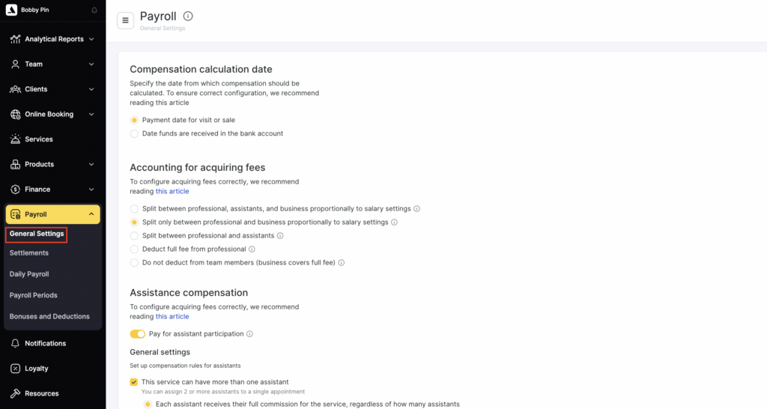Click the Loyalty icon in the sidebar
Viewport: 767px width, 409px height.
pos(15,369)
